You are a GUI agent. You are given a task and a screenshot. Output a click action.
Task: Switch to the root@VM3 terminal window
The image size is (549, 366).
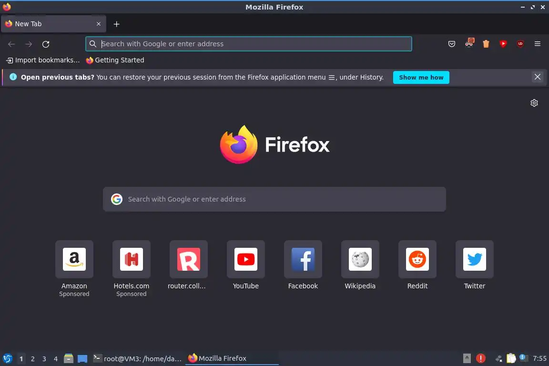coord(137,358)
